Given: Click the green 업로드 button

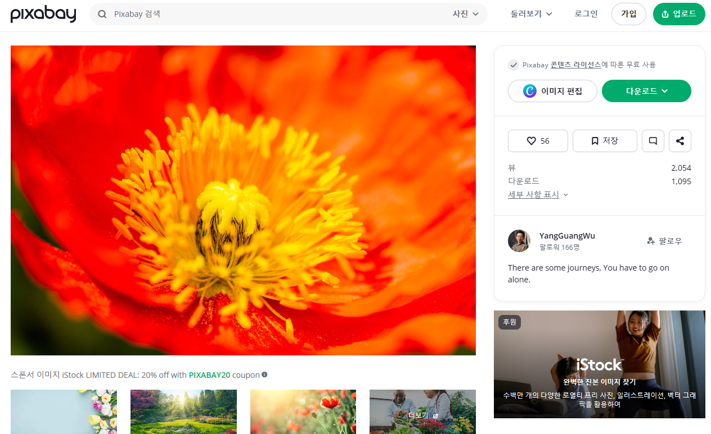Looking at the screenshot, I should [679, 14].
